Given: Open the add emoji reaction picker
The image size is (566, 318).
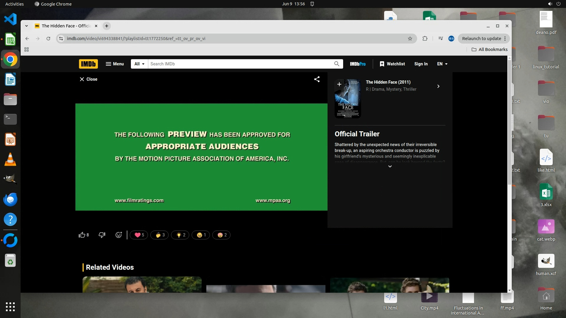Looking at the screenshot, I should click(119, 235).
